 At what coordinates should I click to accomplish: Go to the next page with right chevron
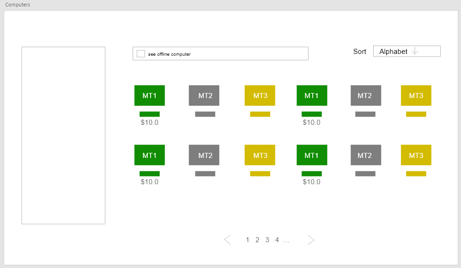[311, 240]
